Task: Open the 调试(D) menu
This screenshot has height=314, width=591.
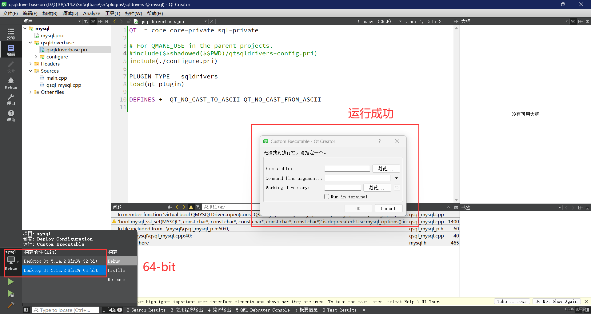Action: pyautogui.click(x=70, y=13)
